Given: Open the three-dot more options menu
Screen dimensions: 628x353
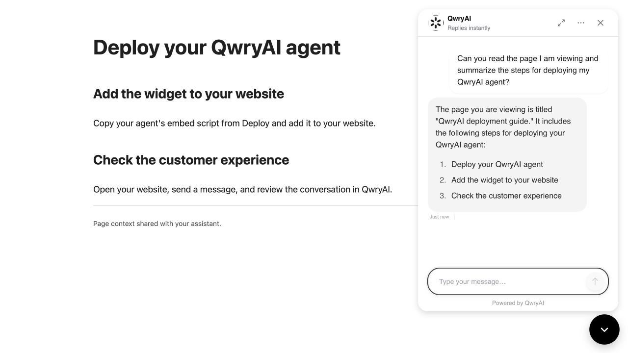Looking at the screenshot, I should [581, 23].
